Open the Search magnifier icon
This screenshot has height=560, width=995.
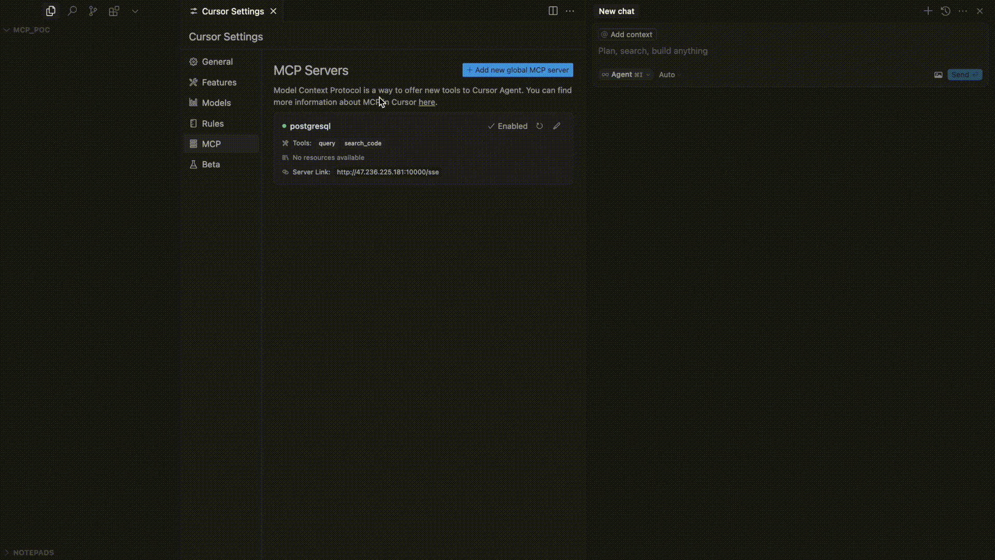(72, 11)
